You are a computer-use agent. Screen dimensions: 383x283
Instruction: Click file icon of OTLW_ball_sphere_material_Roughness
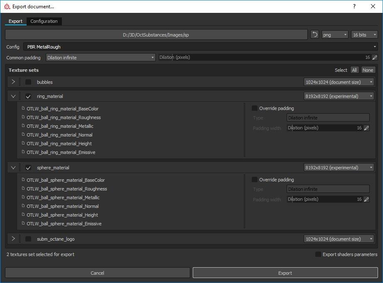23,188
